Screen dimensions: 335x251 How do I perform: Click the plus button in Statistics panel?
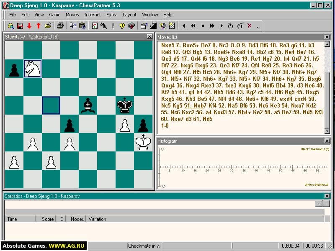tap(319, 204)
